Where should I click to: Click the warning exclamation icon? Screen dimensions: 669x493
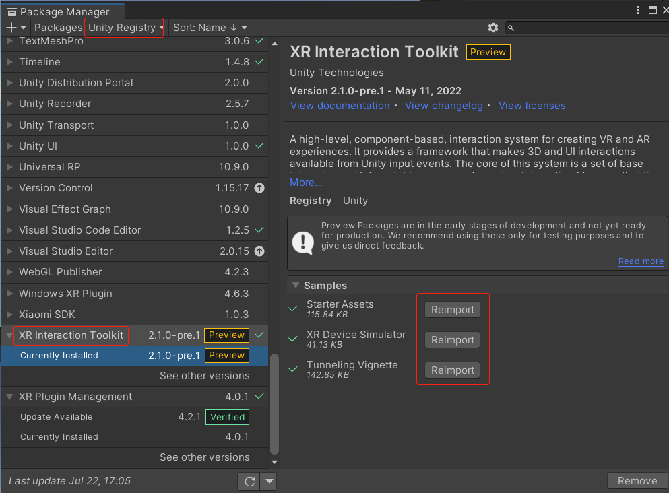[x=304, y=241]
